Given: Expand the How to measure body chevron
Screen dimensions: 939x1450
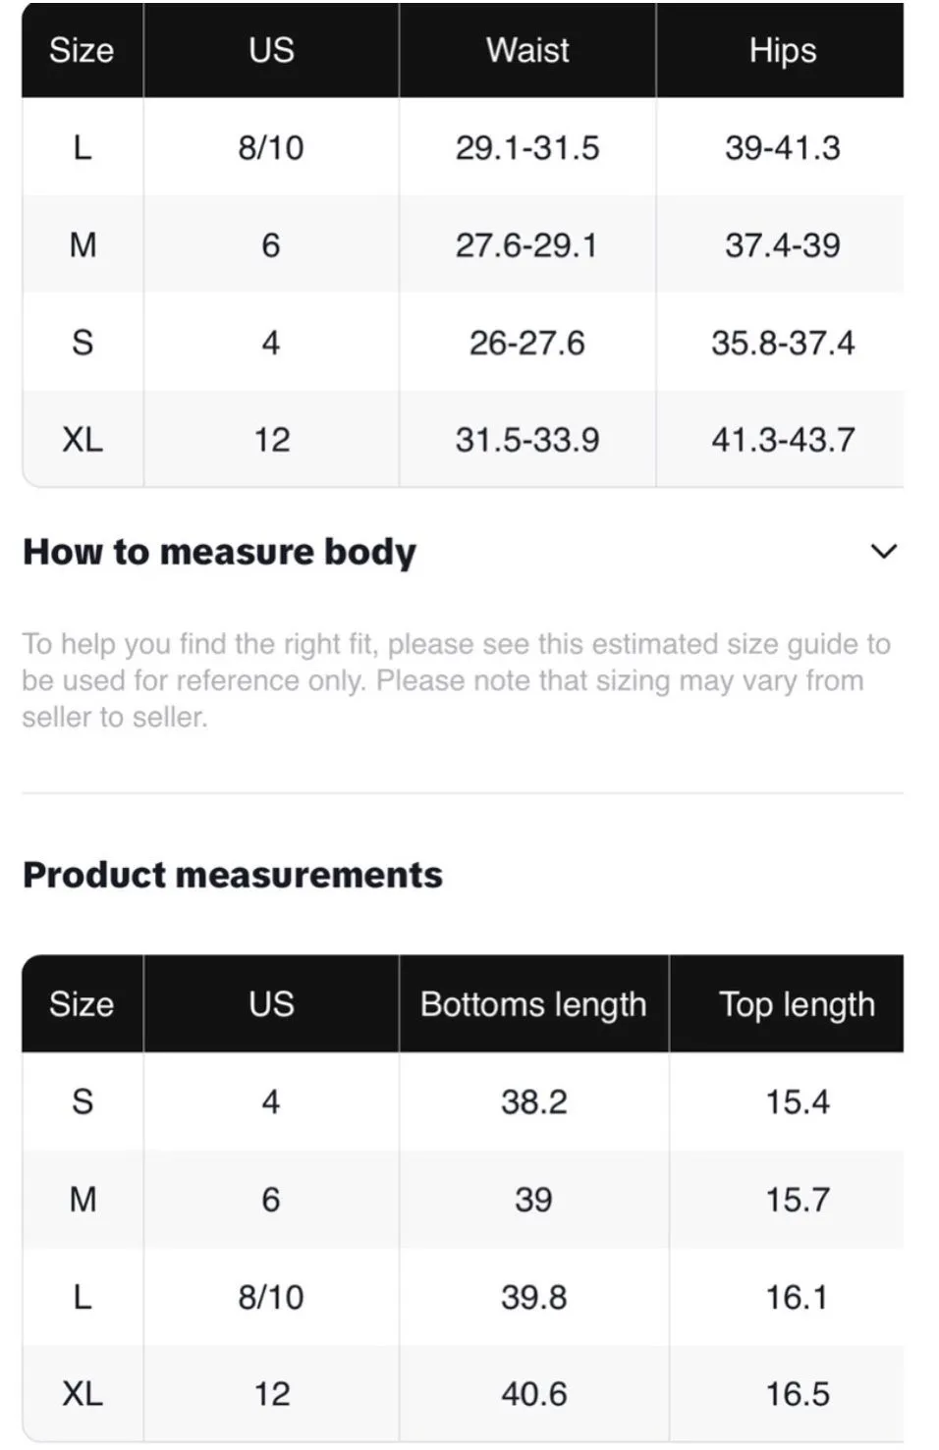Looking at the screenshot, I should (883, 552).
